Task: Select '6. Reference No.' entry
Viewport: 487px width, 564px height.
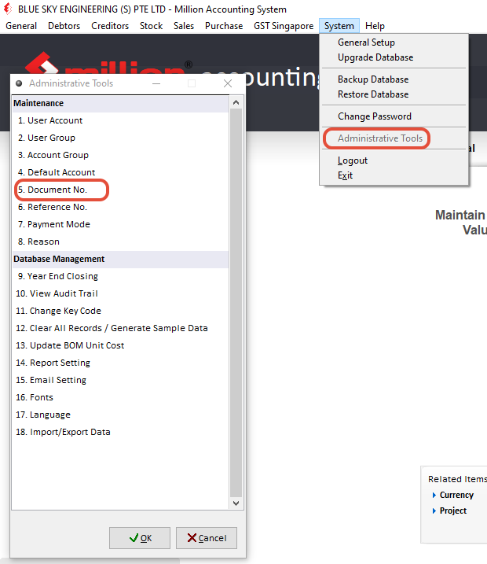Action: coord(121,207)
